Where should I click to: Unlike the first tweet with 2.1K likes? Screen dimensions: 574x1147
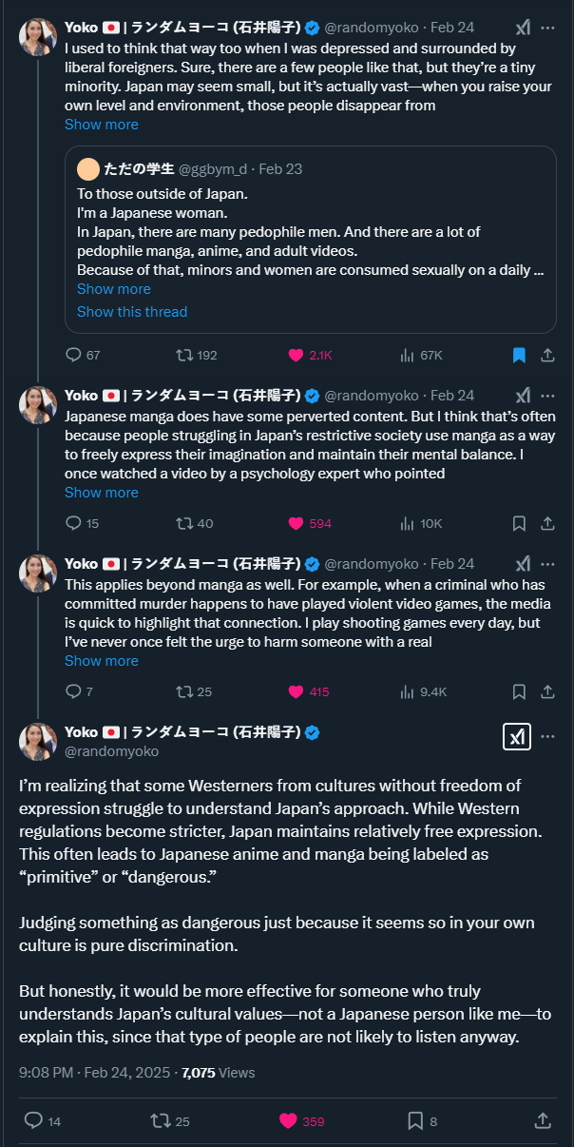pos(297,355)
